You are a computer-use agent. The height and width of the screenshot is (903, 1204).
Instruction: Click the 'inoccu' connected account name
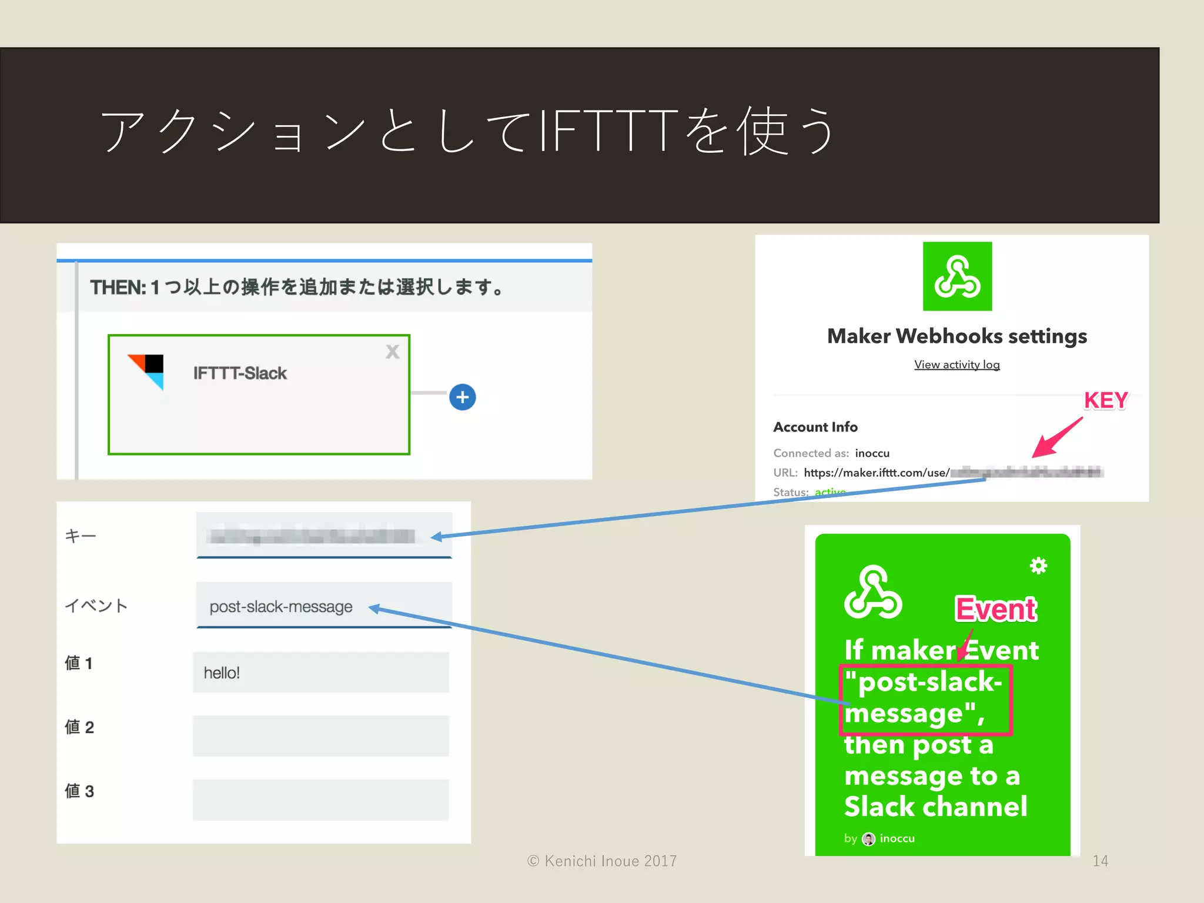[x=872, y=453]
